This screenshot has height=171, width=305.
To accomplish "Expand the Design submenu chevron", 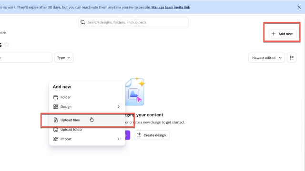I will click(x=119, y=106).
